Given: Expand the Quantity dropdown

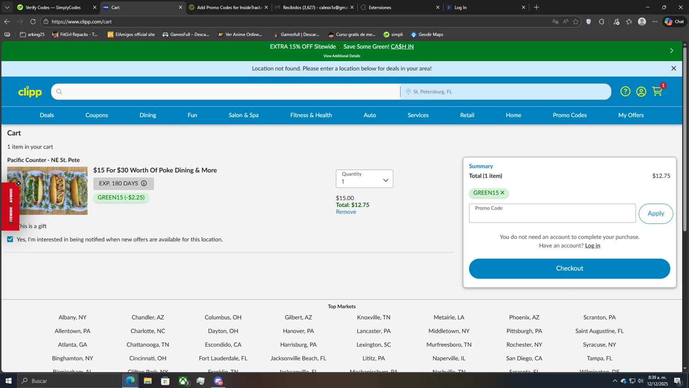Looking at the screenshot, I should click(364, 179).
